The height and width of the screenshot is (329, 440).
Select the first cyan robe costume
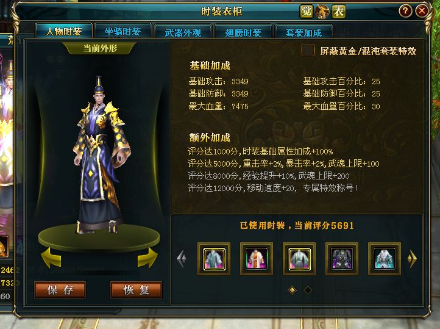214,259
